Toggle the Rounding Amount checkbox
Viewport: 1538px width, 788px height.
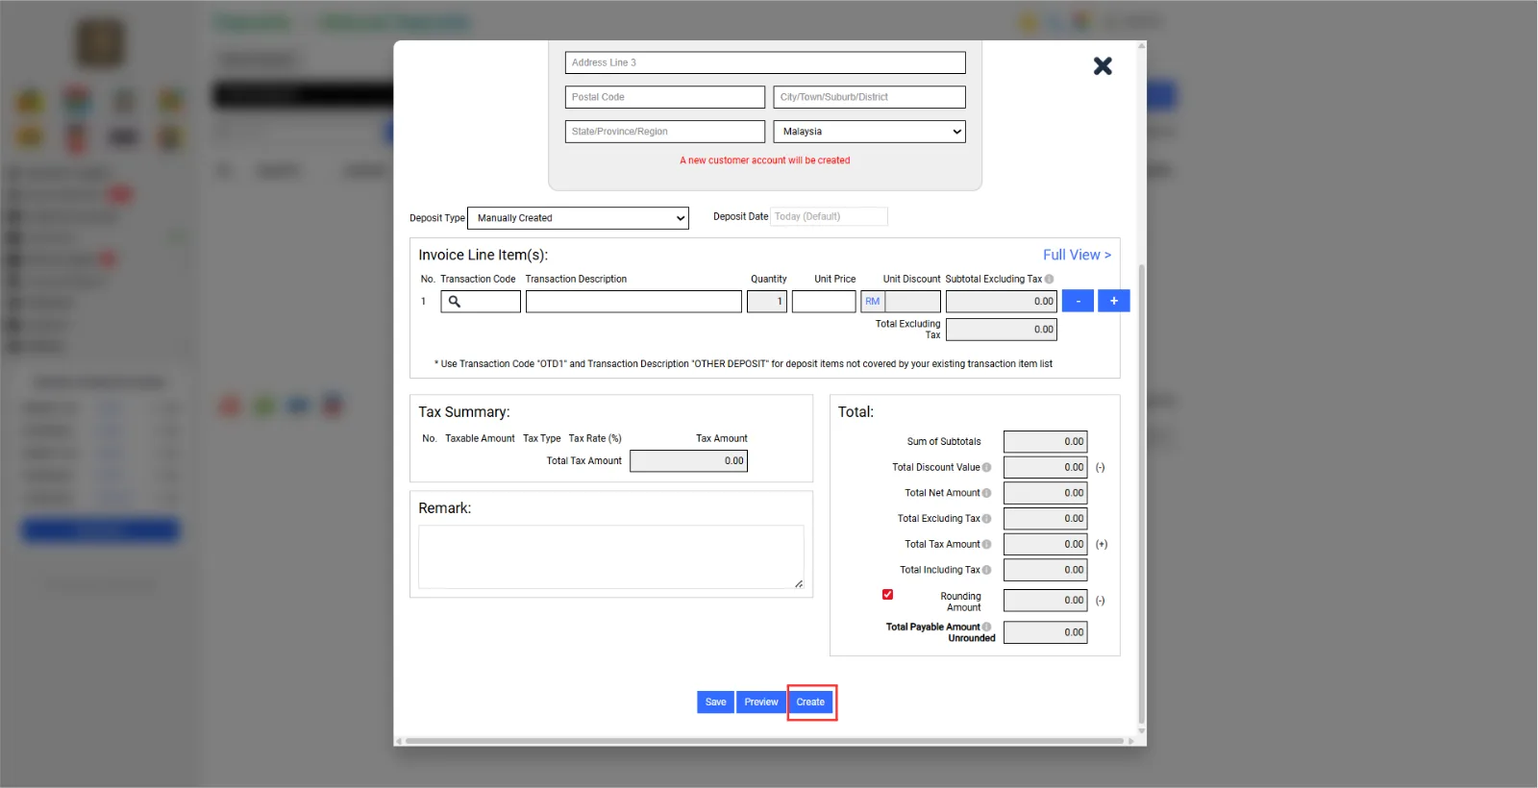click(887, 595)
